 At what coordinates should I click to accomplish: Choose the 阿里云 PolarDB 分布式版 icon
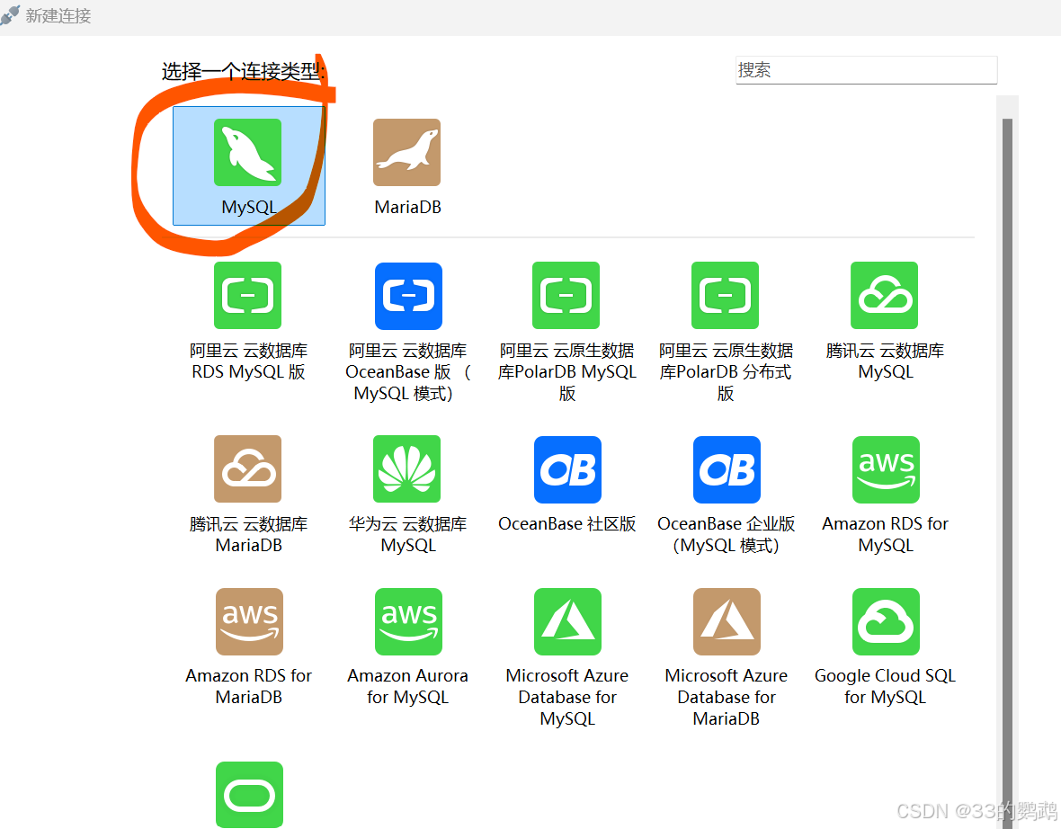tap(725, 296)
